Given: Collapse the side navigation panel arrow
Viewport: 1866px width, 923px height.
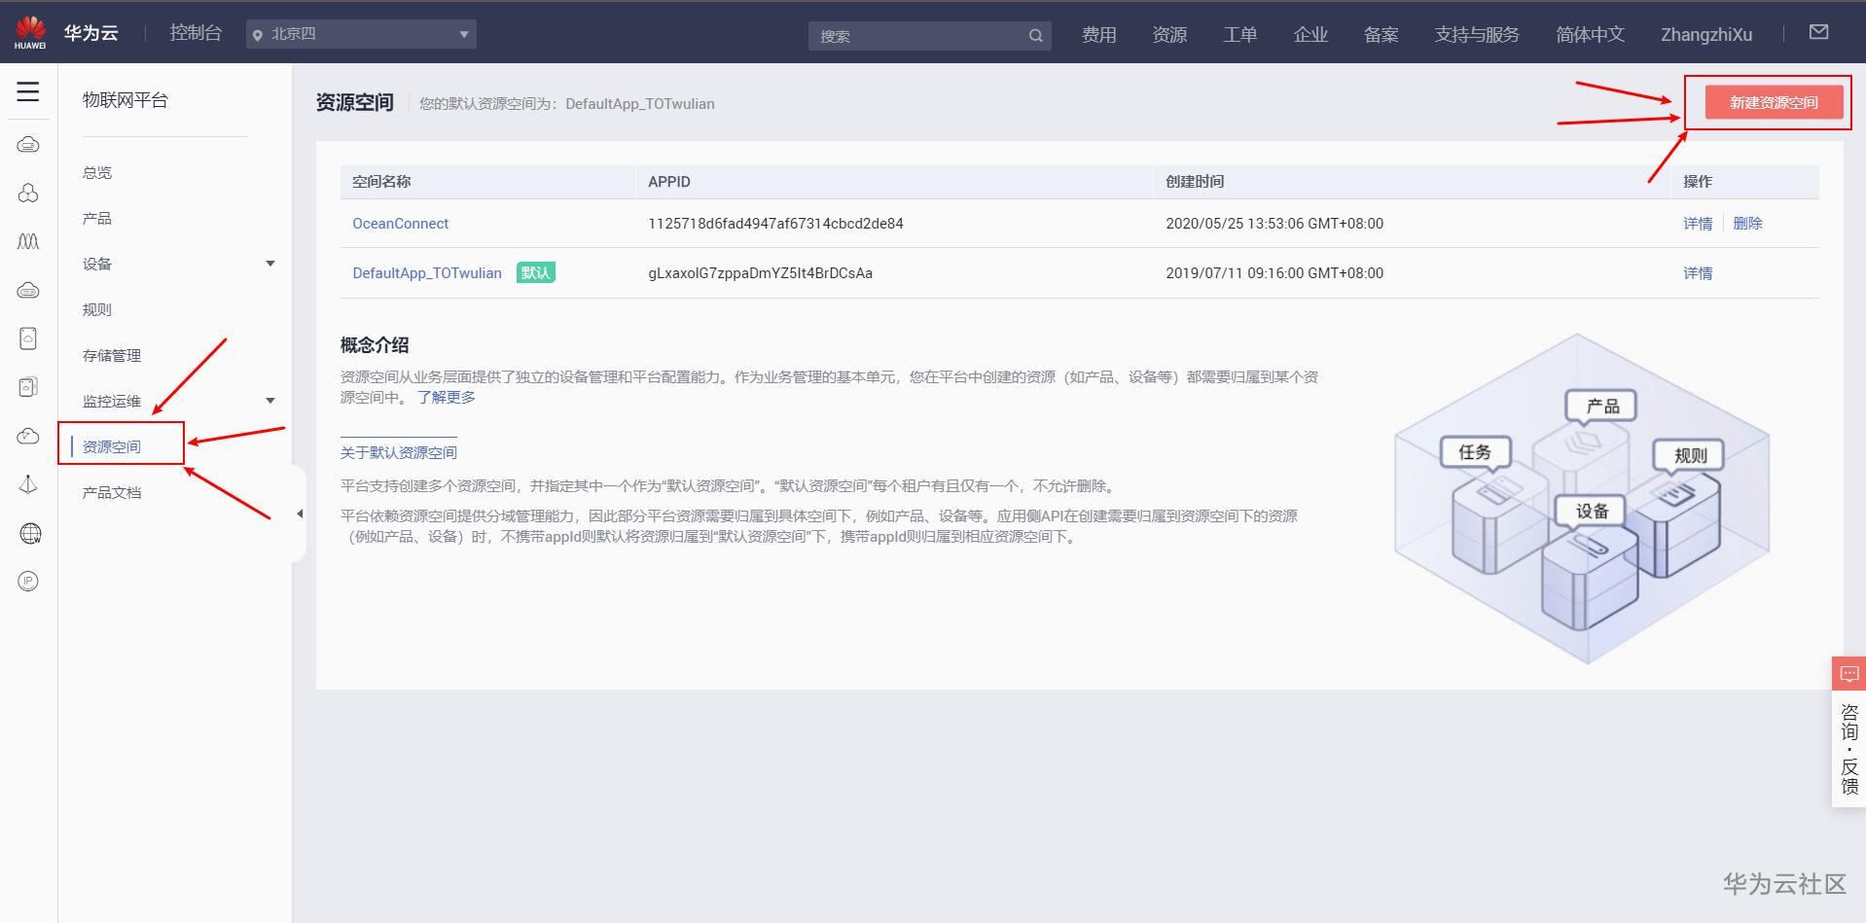Looking at the screenshot, I should click(300, 514).
